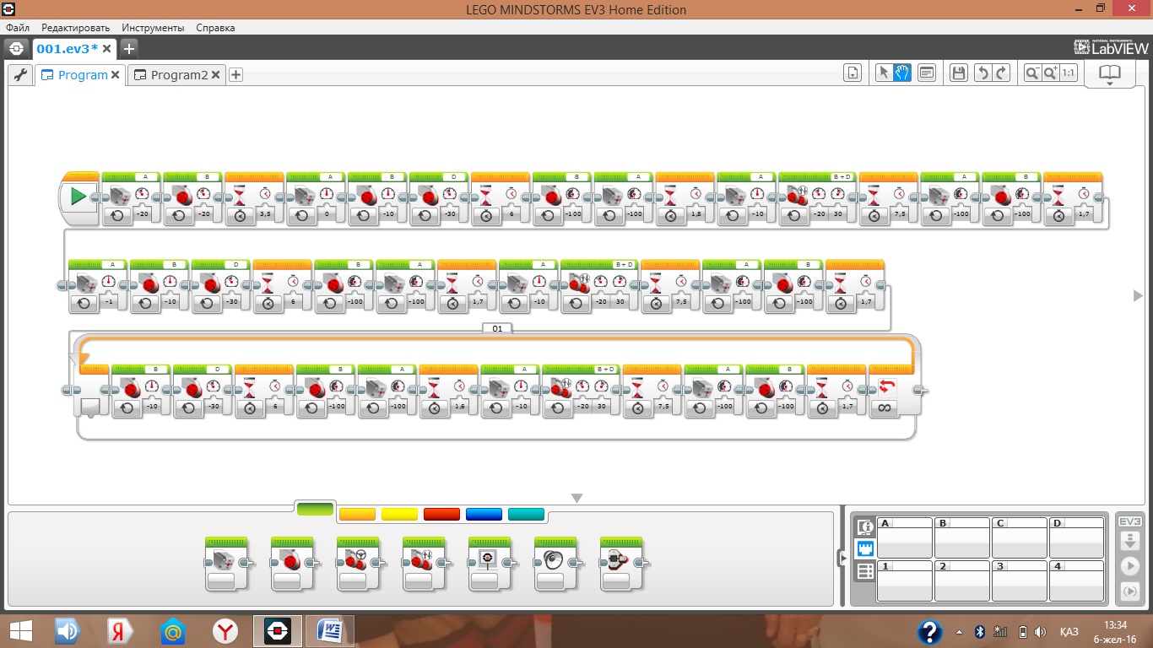Run the selected blocks on the brick

point(1129,591)
